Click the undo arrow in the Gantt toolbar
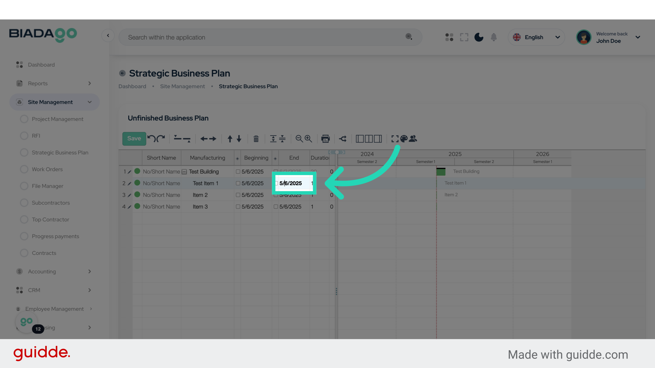The image size is (655, 368). [x=151, y=139]
